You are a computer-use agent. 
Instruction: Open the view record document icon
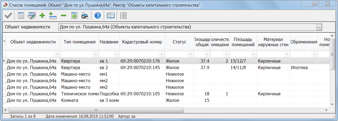(x=21, y=16)
